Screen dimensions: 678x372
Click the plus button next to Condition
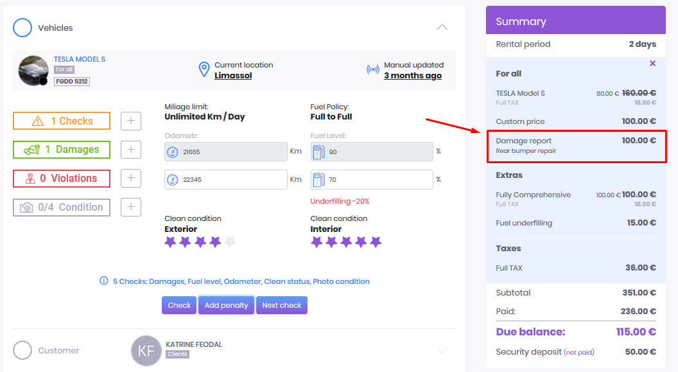(x=130, y=207)
